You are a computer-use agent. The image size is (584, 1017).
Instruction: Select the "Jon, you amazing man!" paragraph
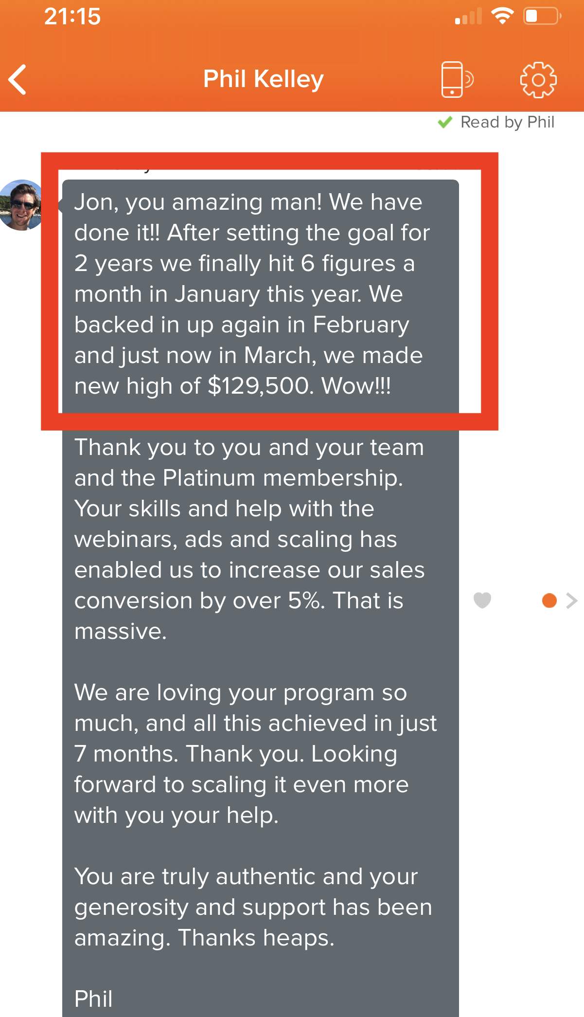(252, 294)
